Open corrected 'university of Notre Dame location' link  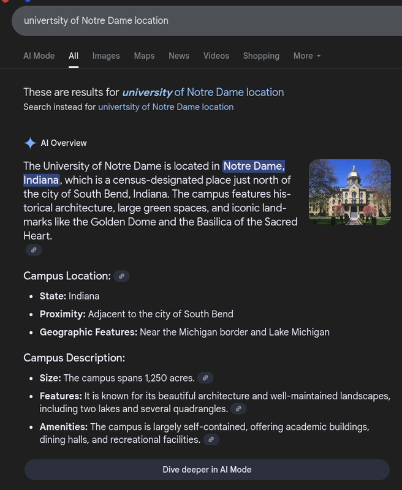[x=203, y=92]
